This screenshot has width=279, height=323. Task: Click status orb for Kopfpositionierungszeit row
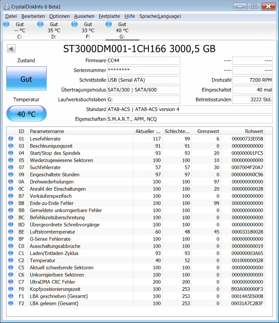point(11,289)
